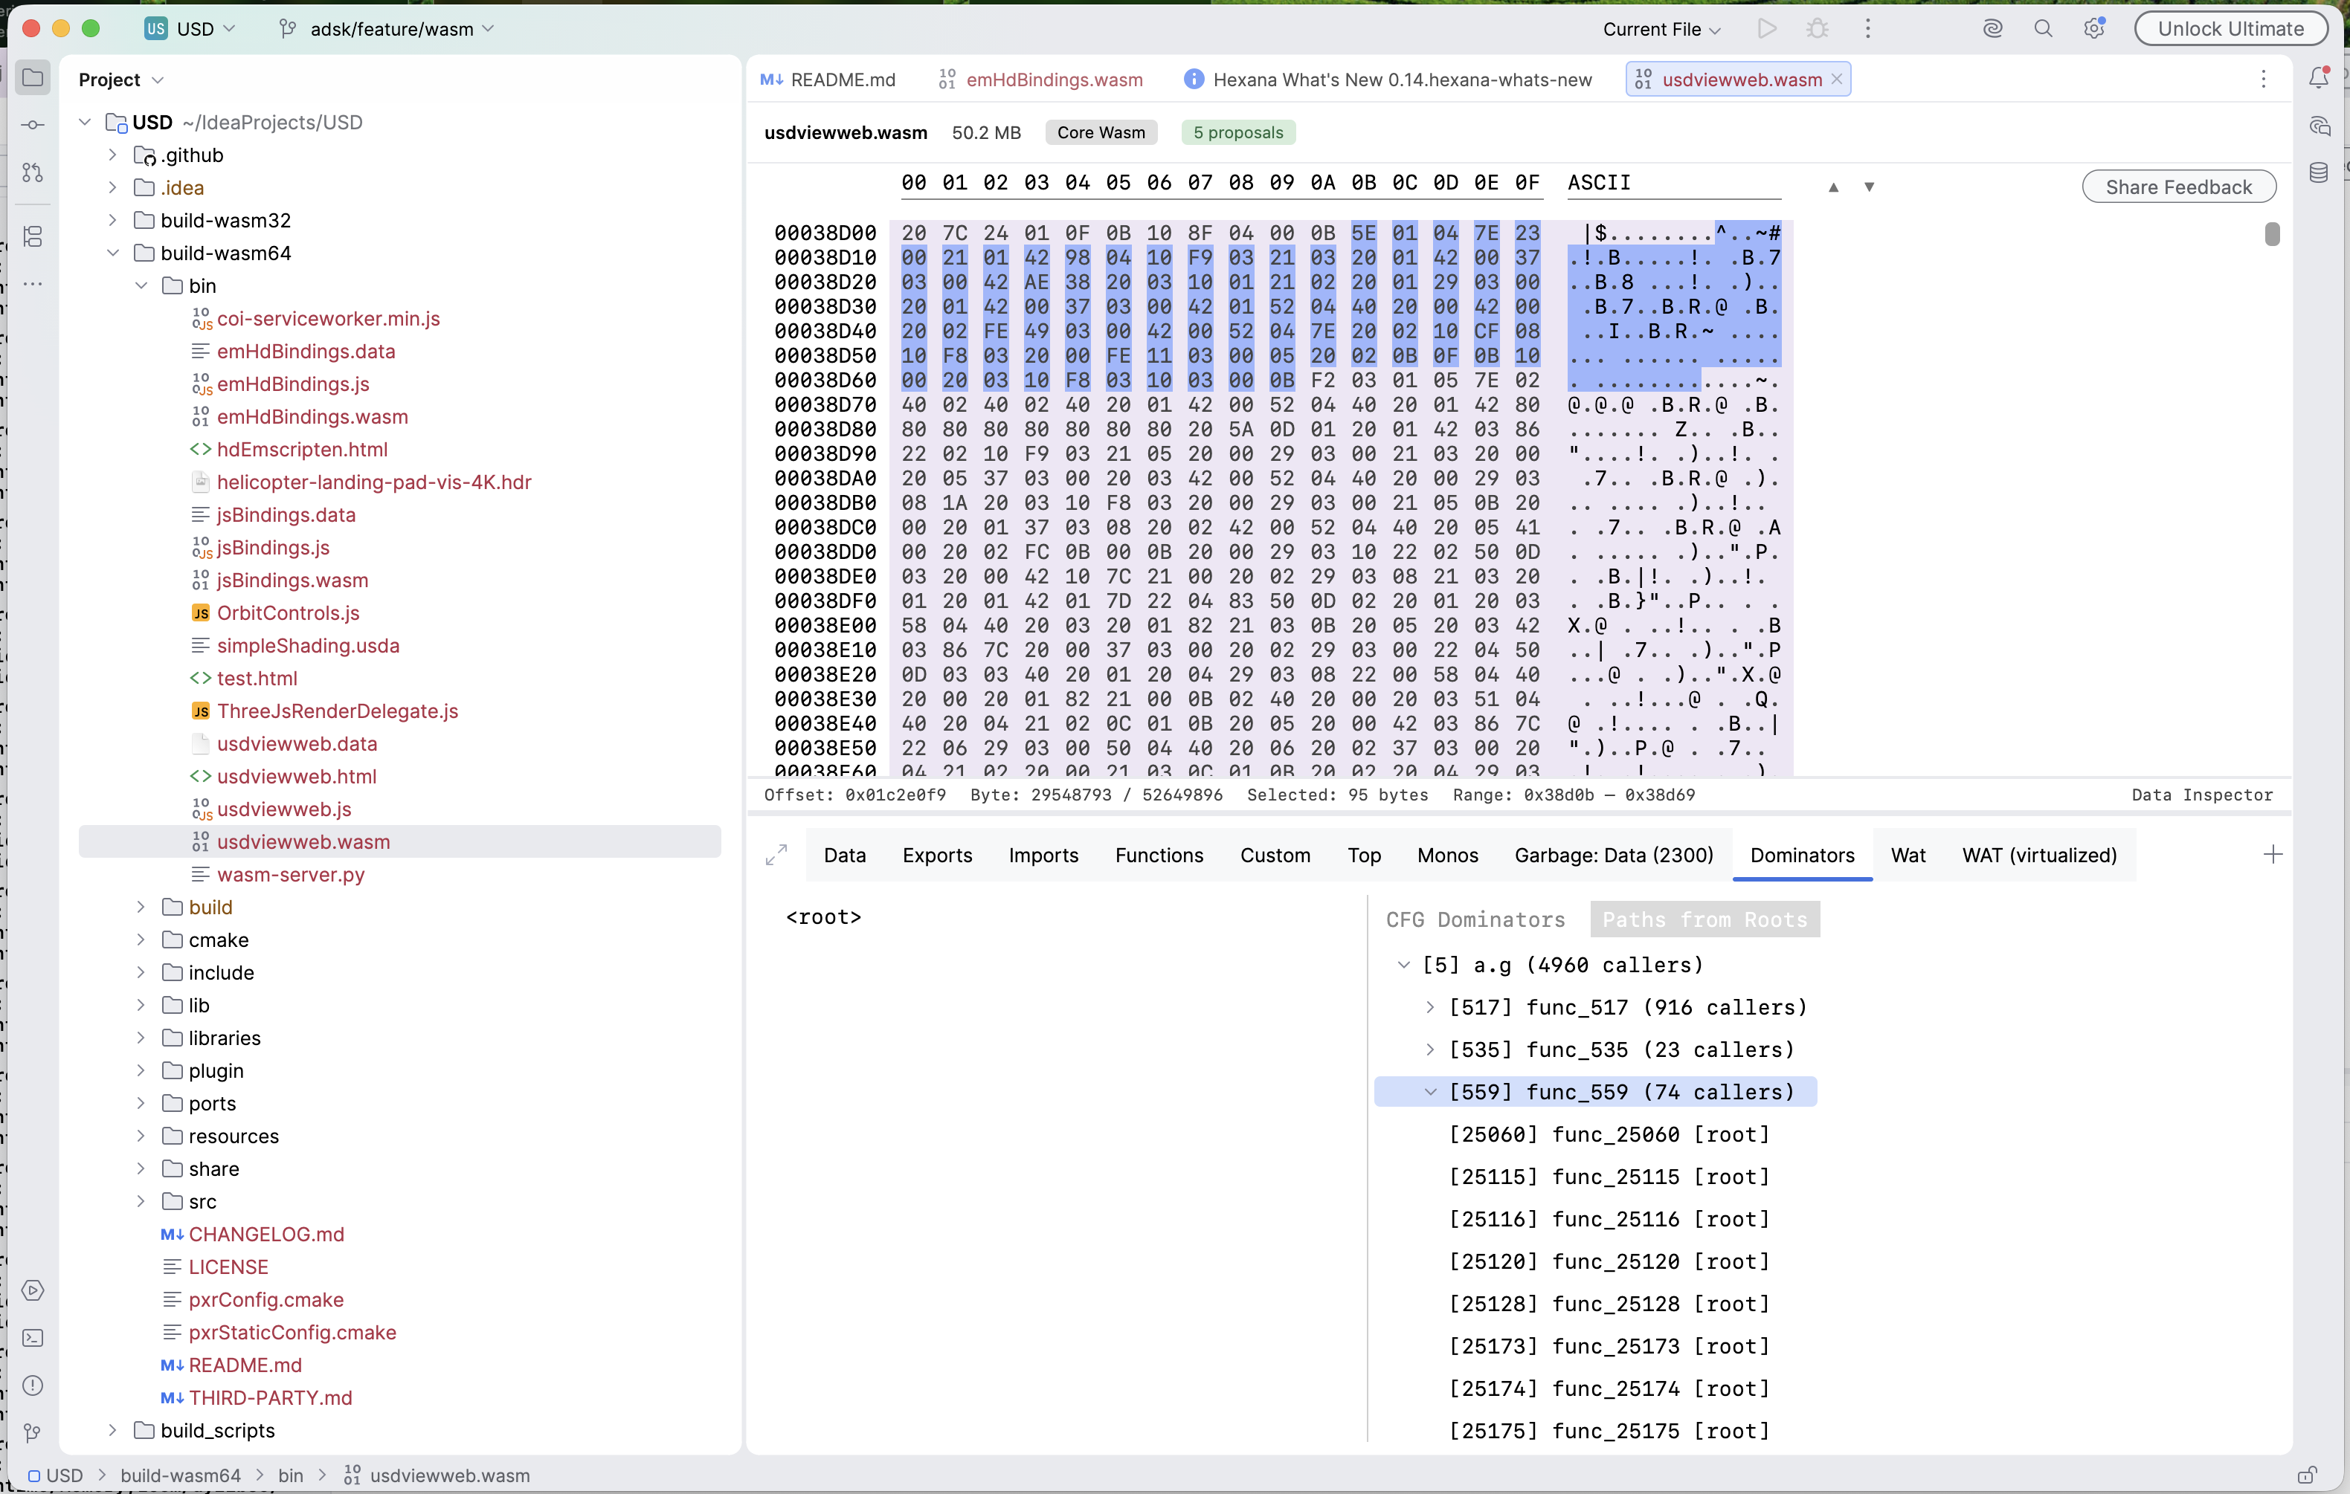The width and height of the screenshot is (2350, 1494).
Task: Expand the src folder
Action: pyautogui.click(x=141, y=1201)
